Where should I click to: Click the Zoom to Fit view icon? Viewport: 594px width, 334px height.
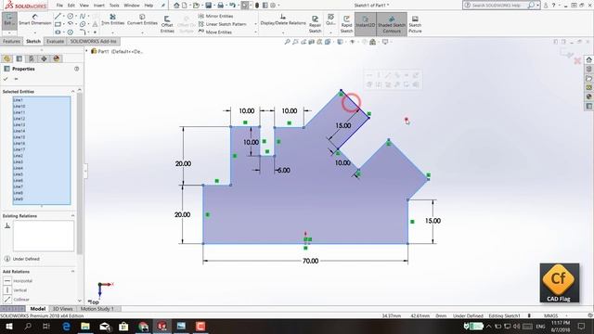287,42
